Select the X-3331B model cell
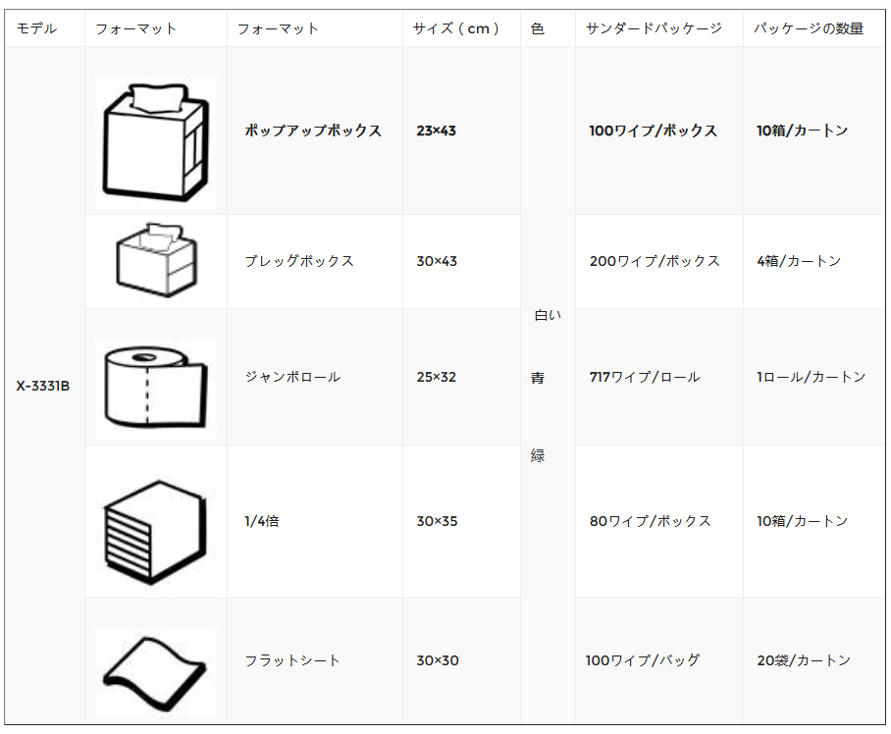This screenshot has height=734, width=891. coord(43,386)
